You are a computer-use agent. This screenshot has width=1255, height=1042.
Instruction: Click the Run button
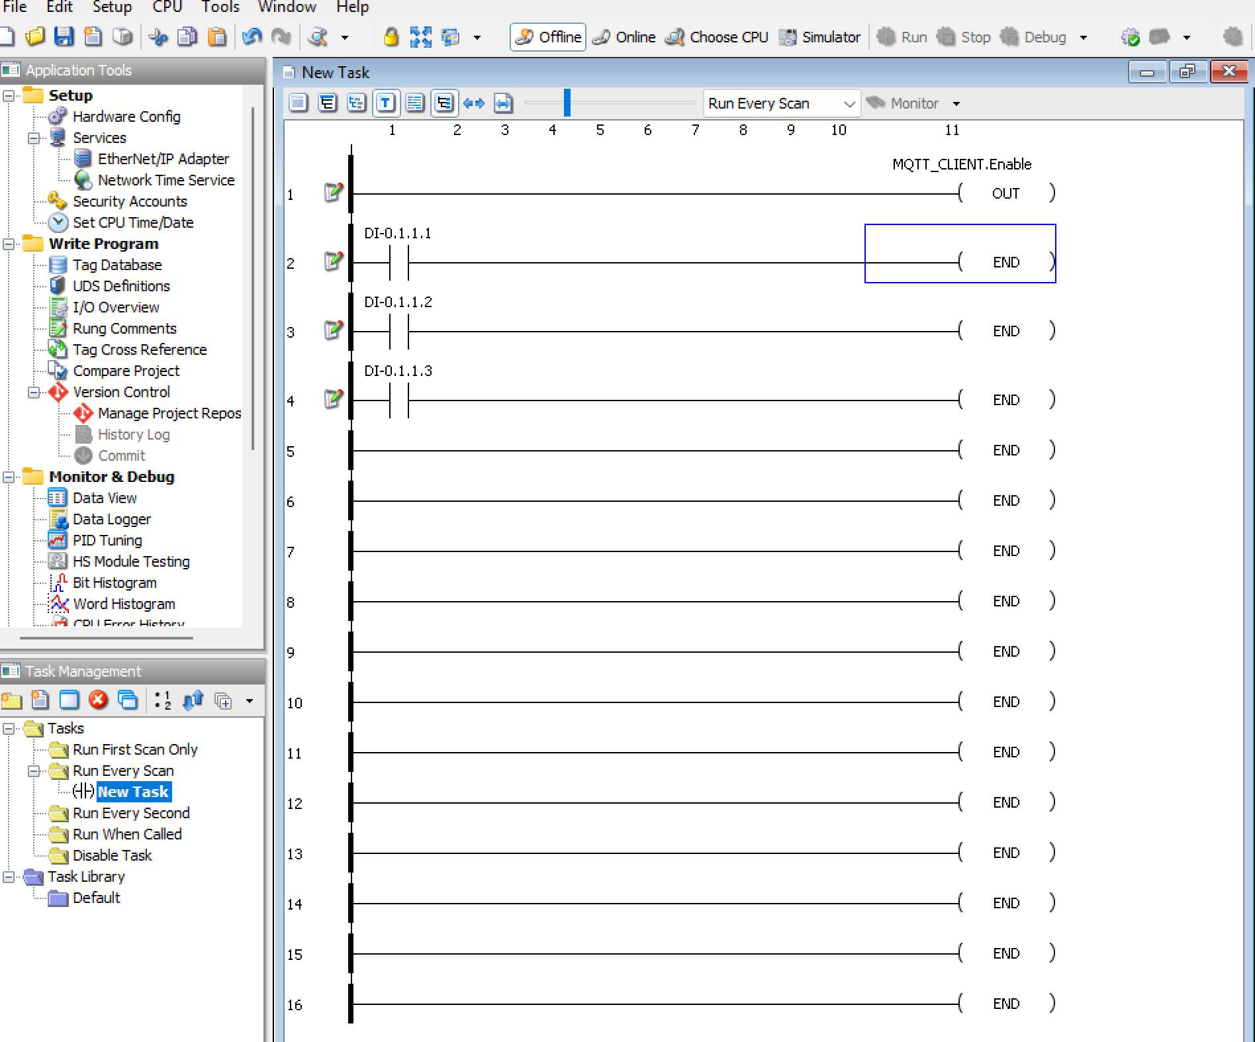coord(902,37)
